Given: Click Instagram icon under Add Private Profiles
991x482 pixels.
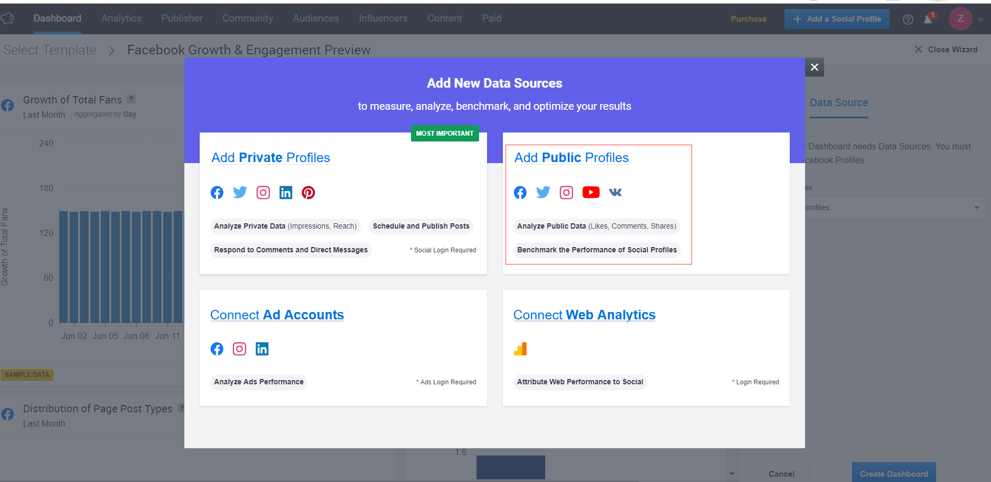Looking at the screenshot, I should pos(263,193).
